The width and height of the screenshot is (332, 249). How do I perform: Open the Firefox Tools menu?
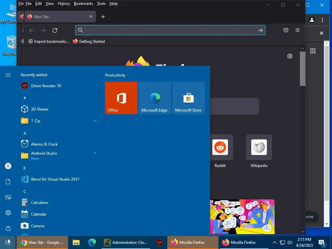pyautogui.click(x=101, y=4)
